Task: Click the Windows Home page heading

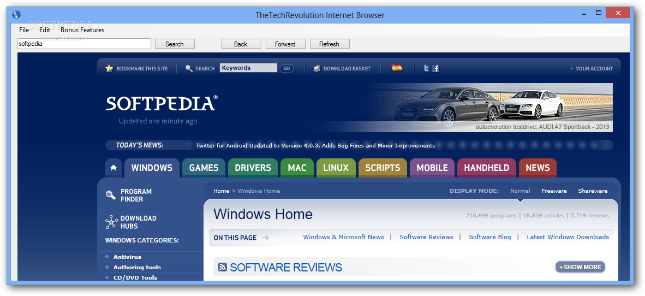Action: (263, 214)
